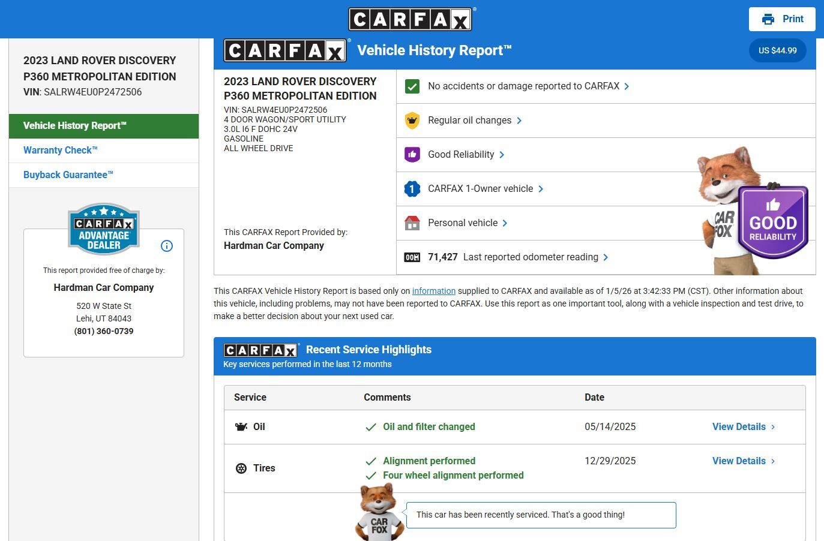Click the red house personal vehicle icon
The image size is (824, 541).
tap(412, 223)
